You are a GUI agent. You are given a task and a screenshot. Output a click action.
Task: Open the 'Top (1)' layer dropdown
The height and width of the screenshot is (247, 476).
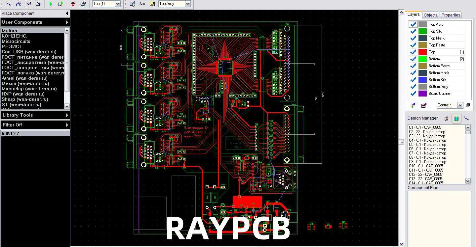pos(118,4)
